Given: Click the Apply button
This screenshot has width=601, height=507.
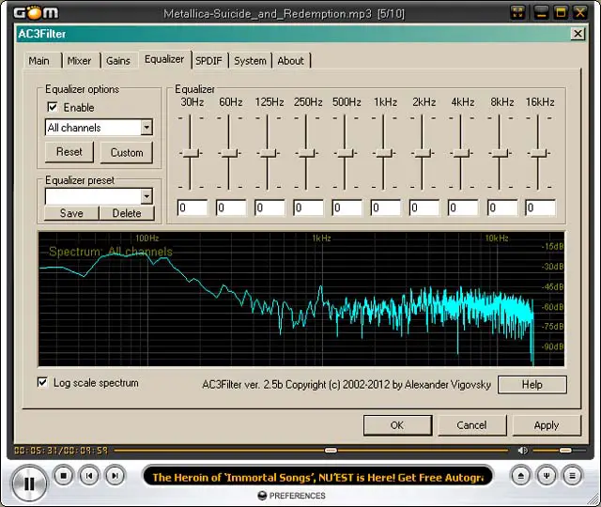Looking at the screenshot, I should click(547, 425).
